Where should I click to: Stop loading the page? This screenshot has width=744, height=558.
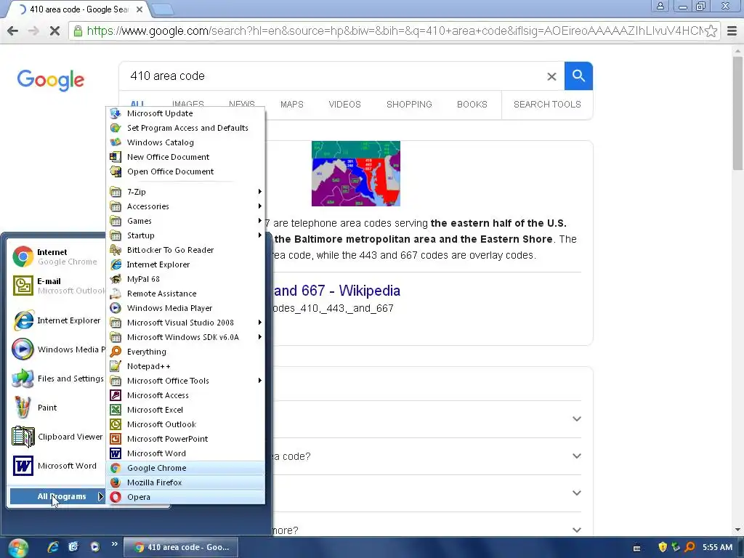tap(54, 31)
